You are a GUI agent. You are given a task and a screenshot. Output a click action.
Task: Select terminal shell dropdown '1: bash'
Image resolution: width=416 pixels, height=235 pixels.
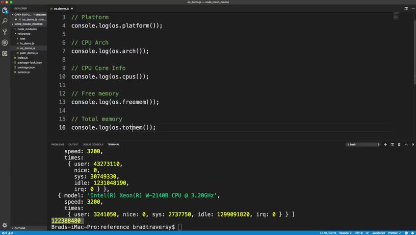[363, 144]
